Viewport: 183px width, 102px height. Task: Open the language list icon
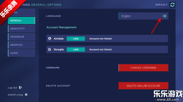[164, 16]
